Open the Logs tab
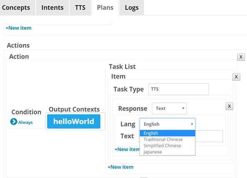Image resolution: width=247 pixels, height=178 pixels. pos(132,7)
